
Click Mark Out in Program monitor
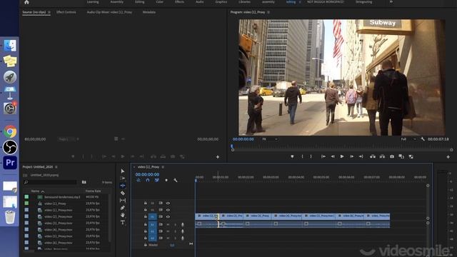(x=311, y=157)
